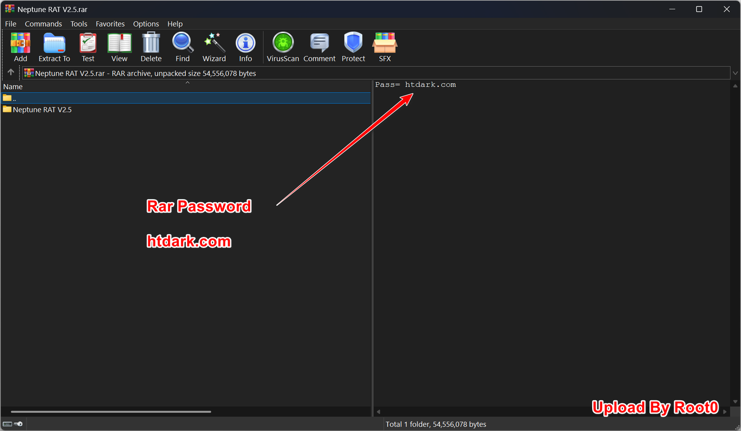This screenshot has width=741, height=431.
Task: Click the 'Total 1 folder' status text
Action: click(x=436, y=424)
